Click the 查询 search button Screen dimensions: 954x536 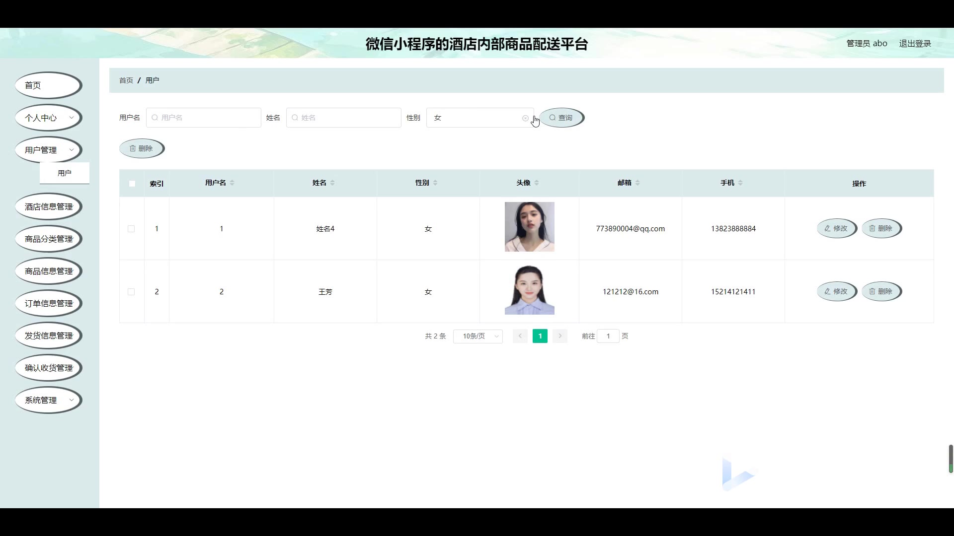561,118
